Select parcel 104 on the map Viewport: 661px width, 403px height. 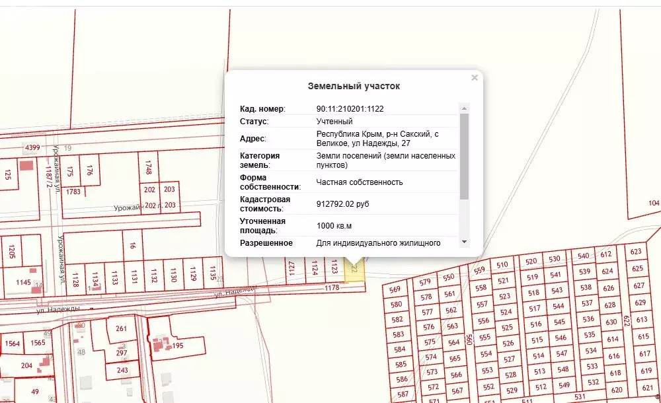[x=654, y=203]
